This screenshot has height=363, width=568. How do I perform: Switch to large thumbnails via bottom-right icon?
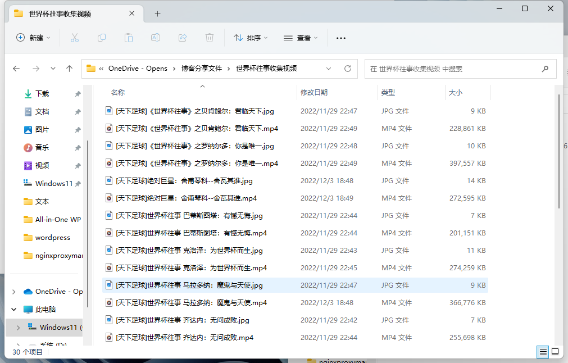click(555, 352)
